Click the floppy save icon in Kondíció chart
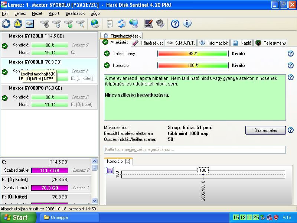This screenshot has width=297, height=223. coord(110,171)
